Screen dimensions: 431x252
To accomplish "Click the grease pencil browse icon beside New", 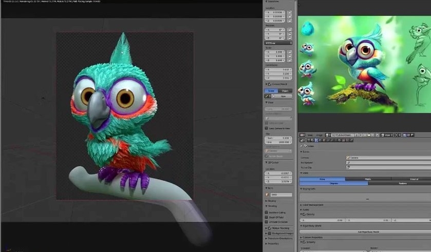I will point(267,96).
